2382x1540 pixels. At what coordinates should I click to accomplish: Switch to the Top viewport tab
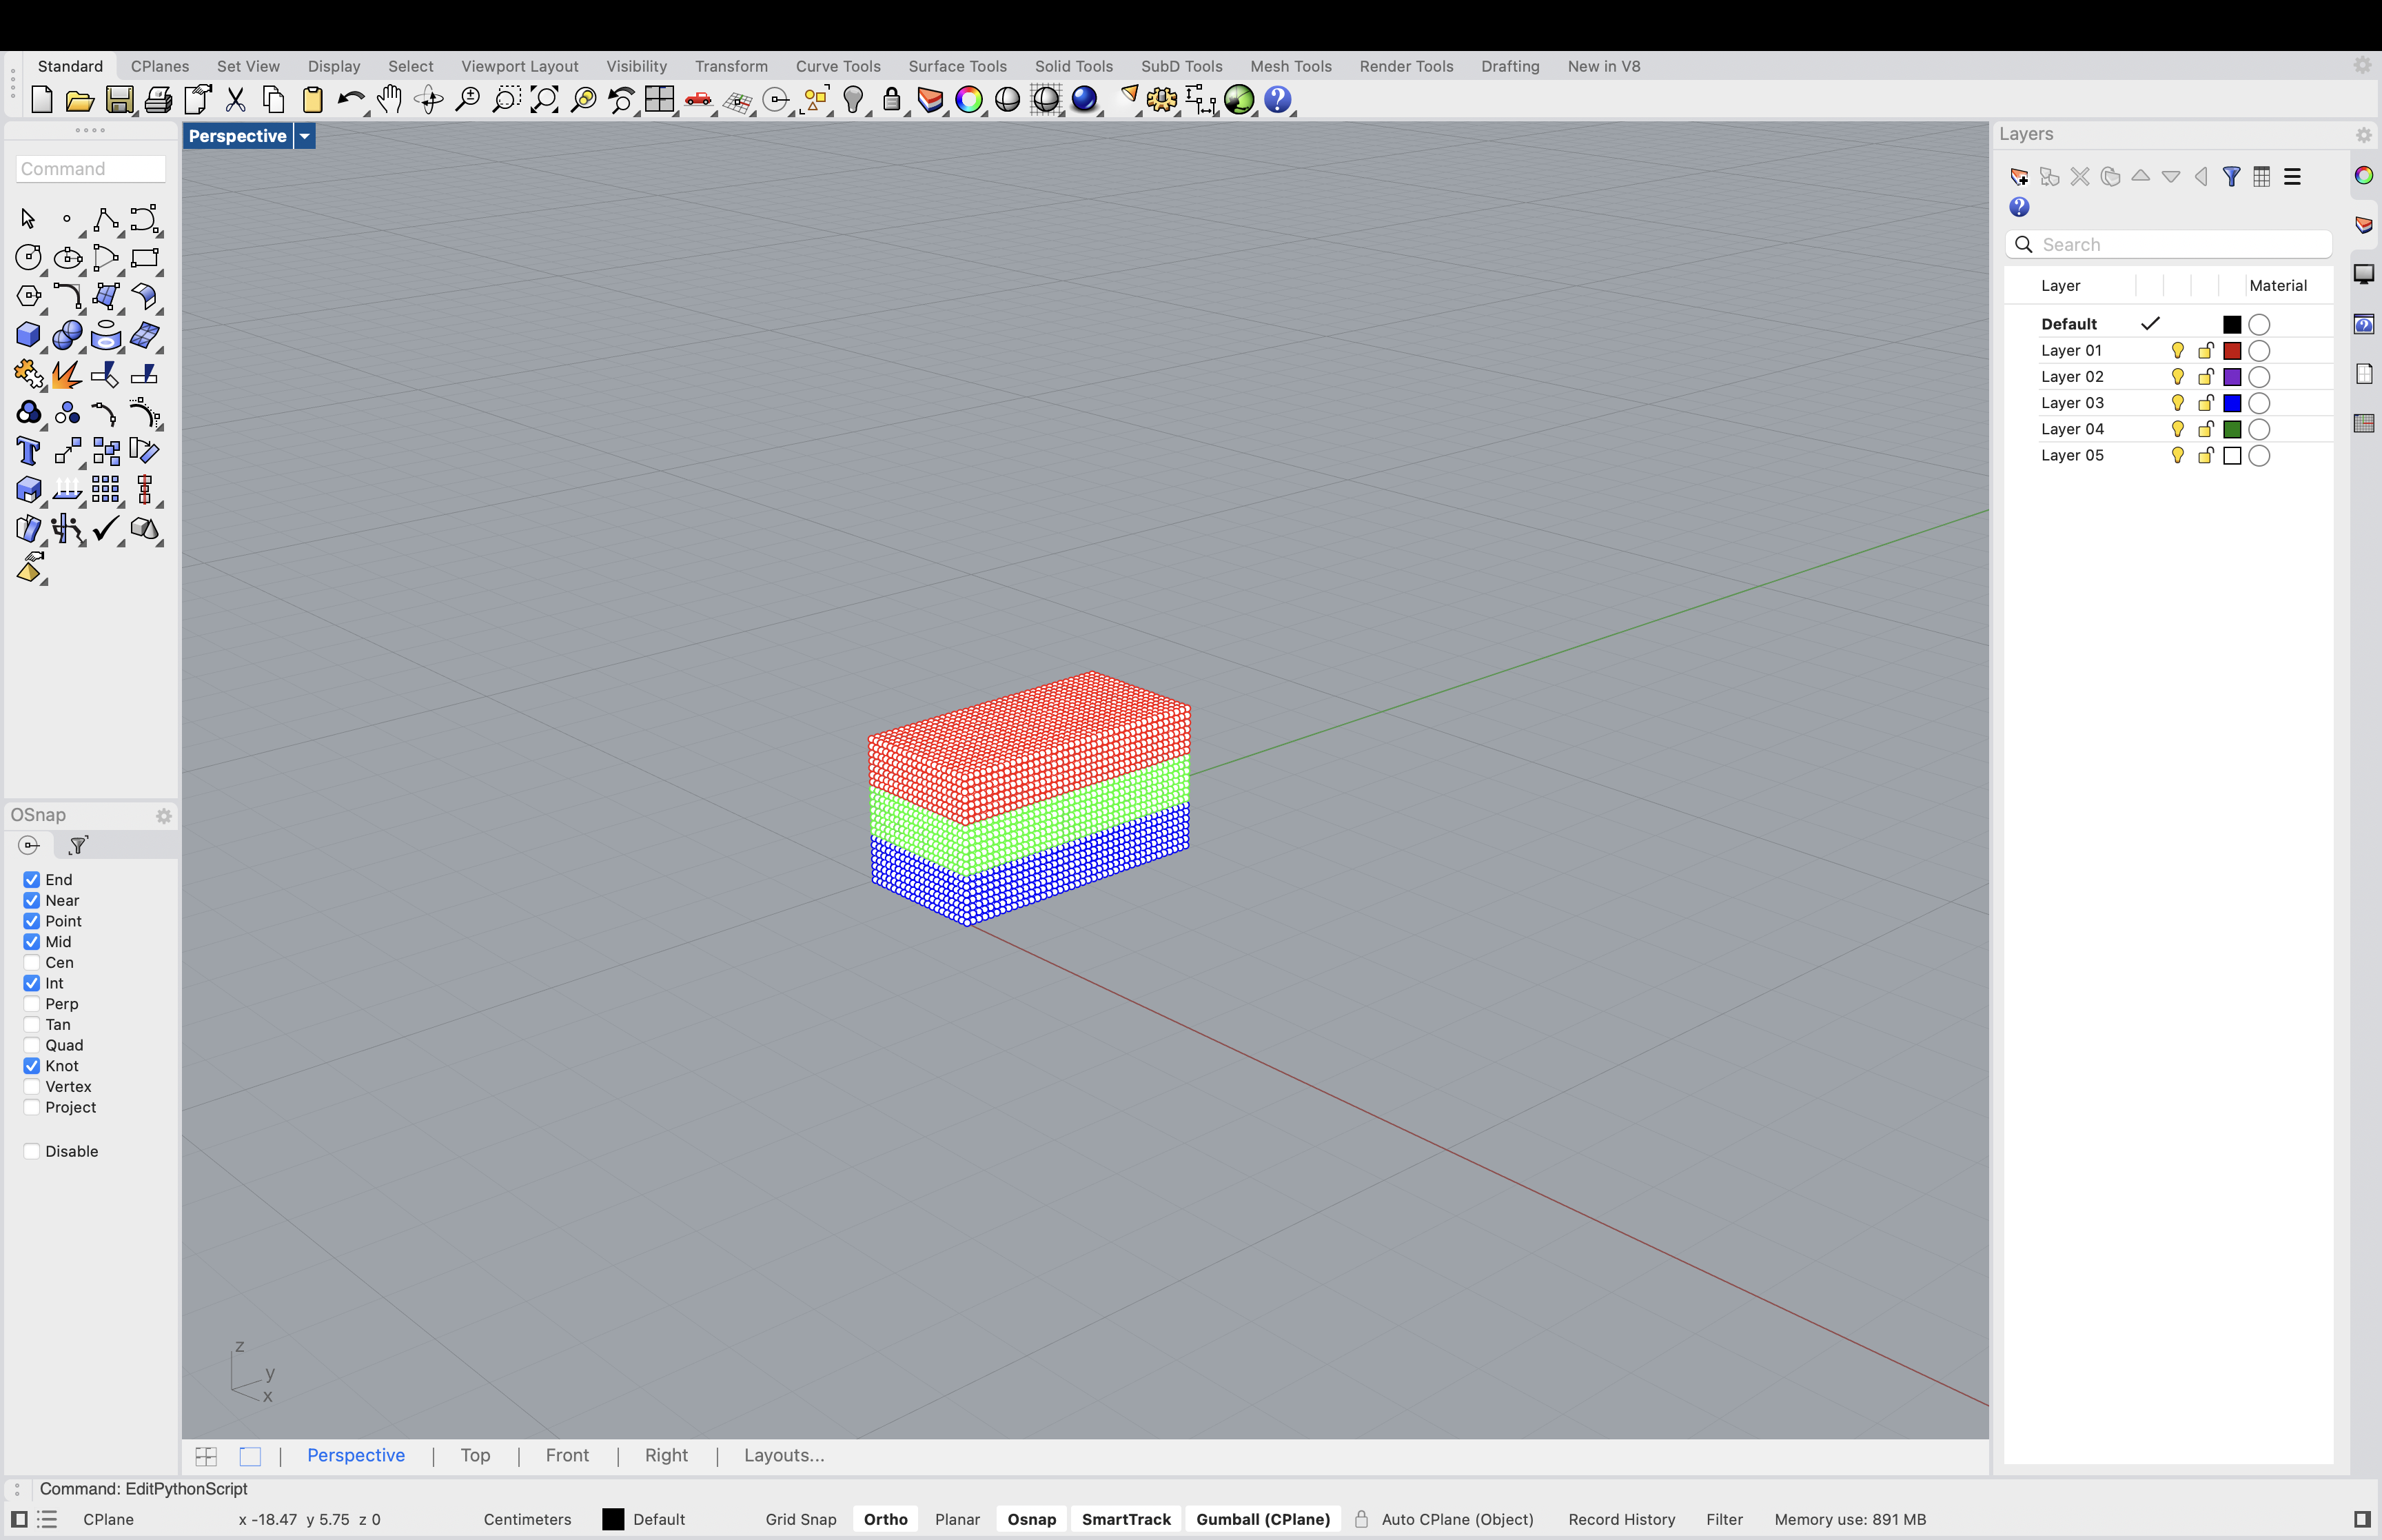click(476, 1455)
